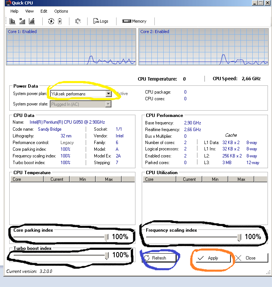The width and height of the screenshot is (272, 287).
Task: Click the '256 KB x 2' L2 cache value
Action: [x=232, y=156]
